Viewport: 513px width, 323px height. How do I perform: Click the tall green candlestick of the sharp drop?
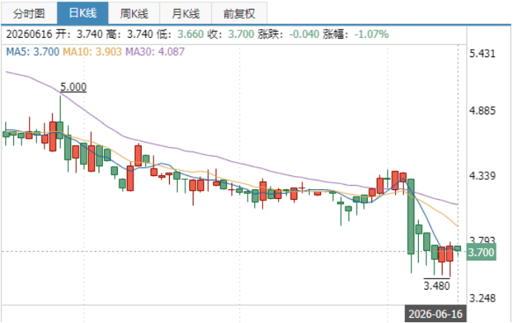click(x=411, y=217)
